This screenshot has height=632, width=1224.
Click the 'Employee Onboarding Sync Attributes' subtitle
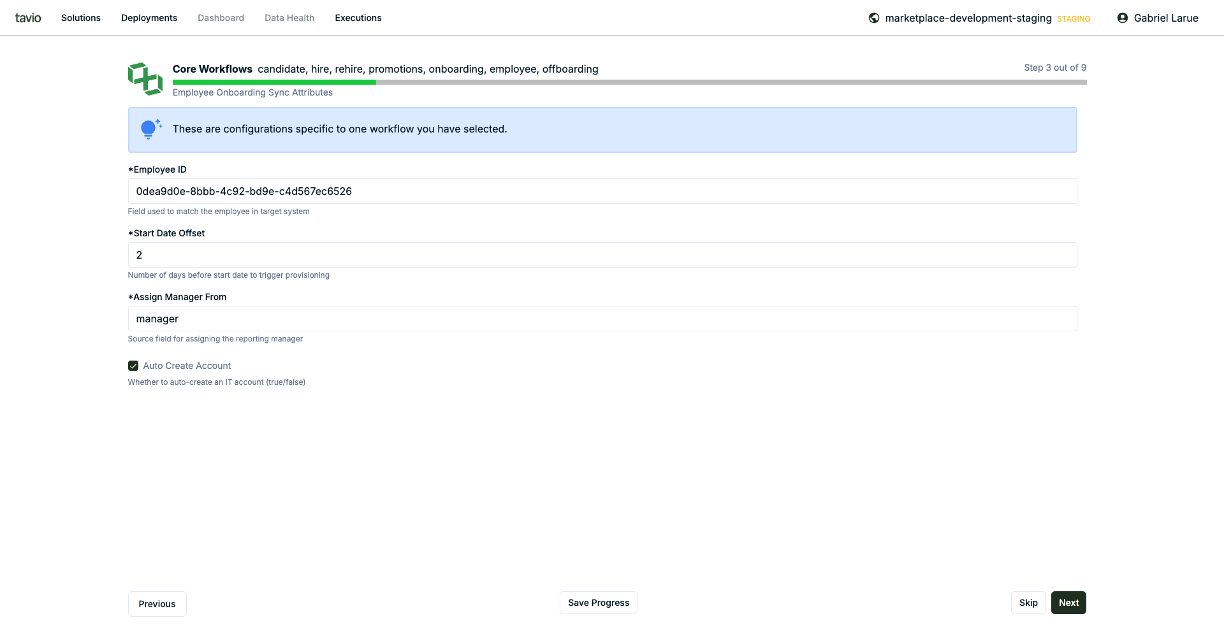click(252, 92)
